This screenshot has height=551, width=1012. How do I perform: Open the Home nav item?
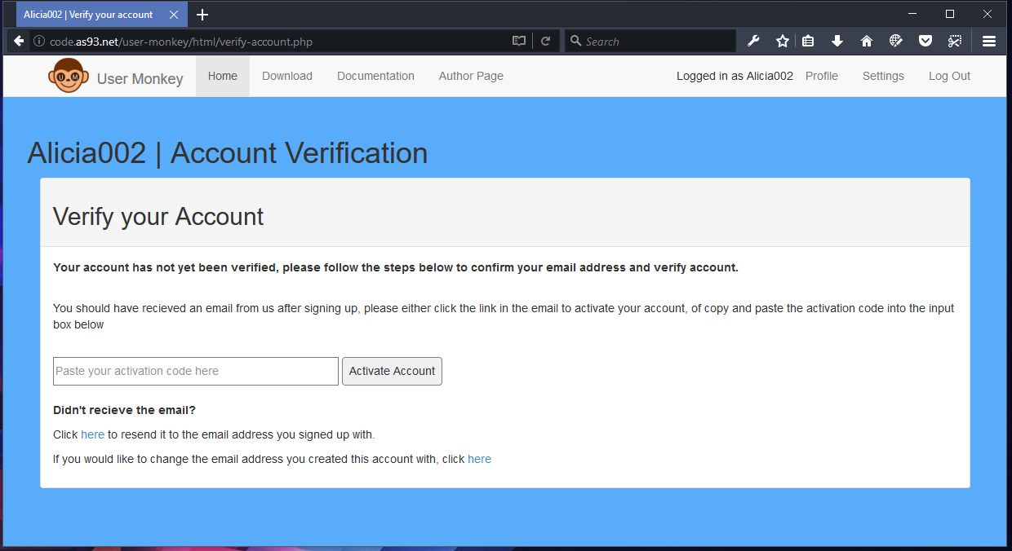point(223,76)
